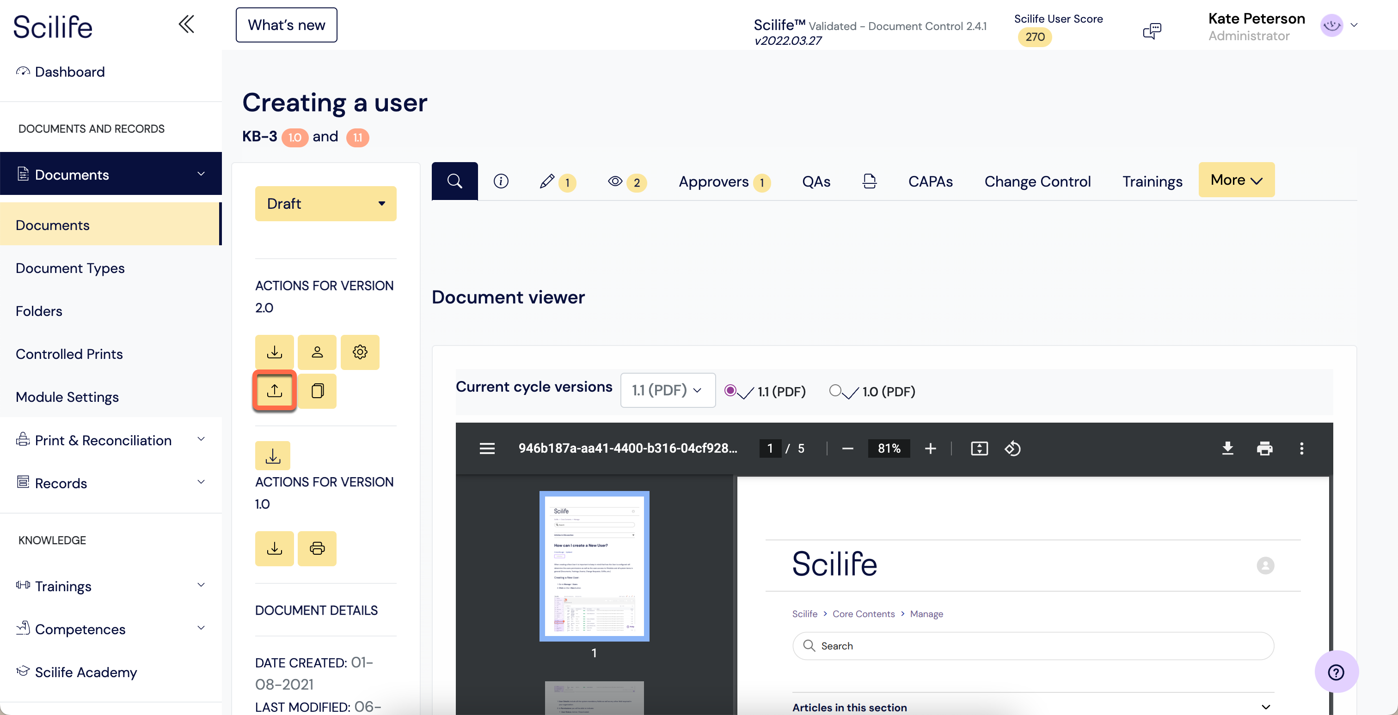
Task: Open the help question mark bubble
Action: point(1336,672)
